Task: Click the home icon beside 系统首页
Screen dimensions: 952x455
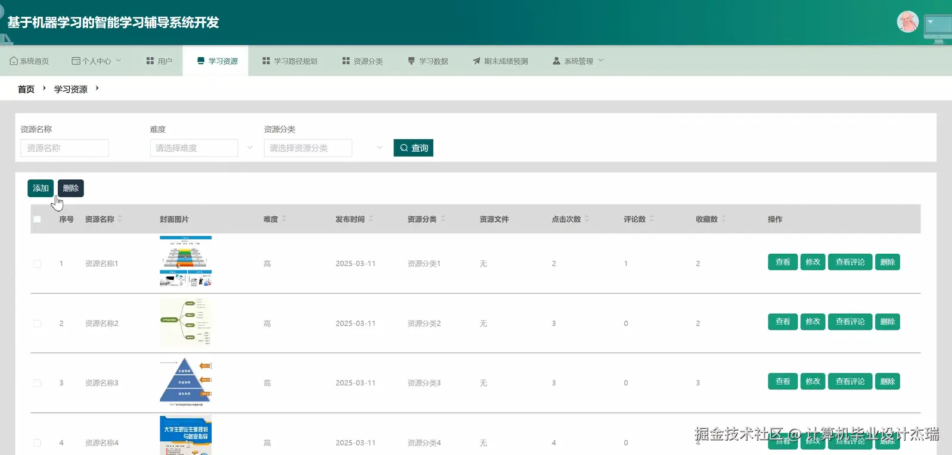Action: 14,61
